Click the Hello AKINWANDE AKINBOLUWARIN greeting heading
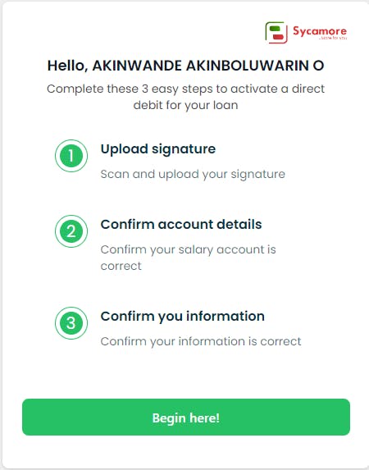 click(186, 66)
